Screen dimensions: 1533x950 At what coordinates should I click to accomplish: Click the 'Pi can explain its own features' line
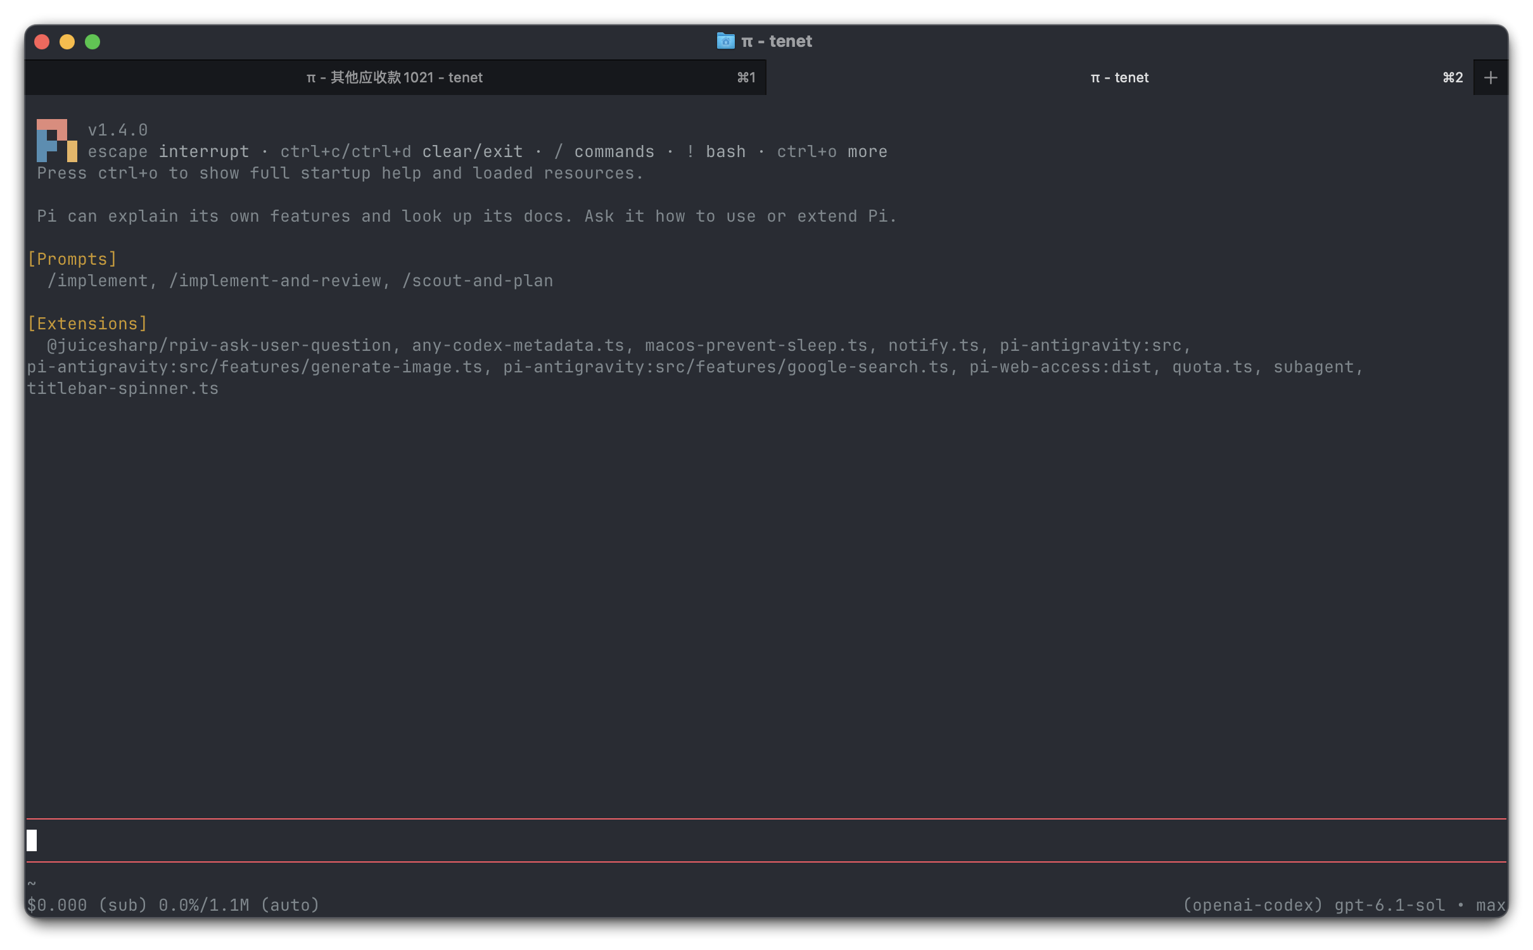(467, 216)
